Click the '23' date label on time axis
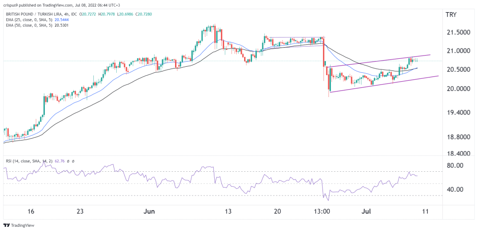Image resolution: width=478 pixels, height=231 pixels. tap(80, 211)
